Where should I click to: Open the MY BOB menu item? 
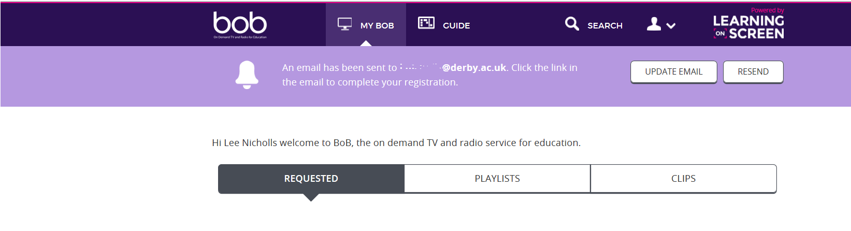coord(366,25)
